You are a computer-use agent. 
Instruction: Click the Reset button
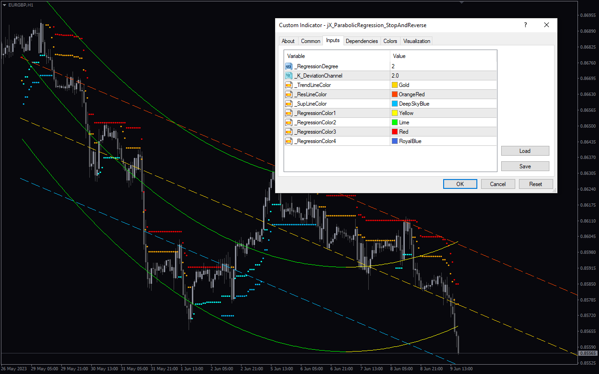536,184
